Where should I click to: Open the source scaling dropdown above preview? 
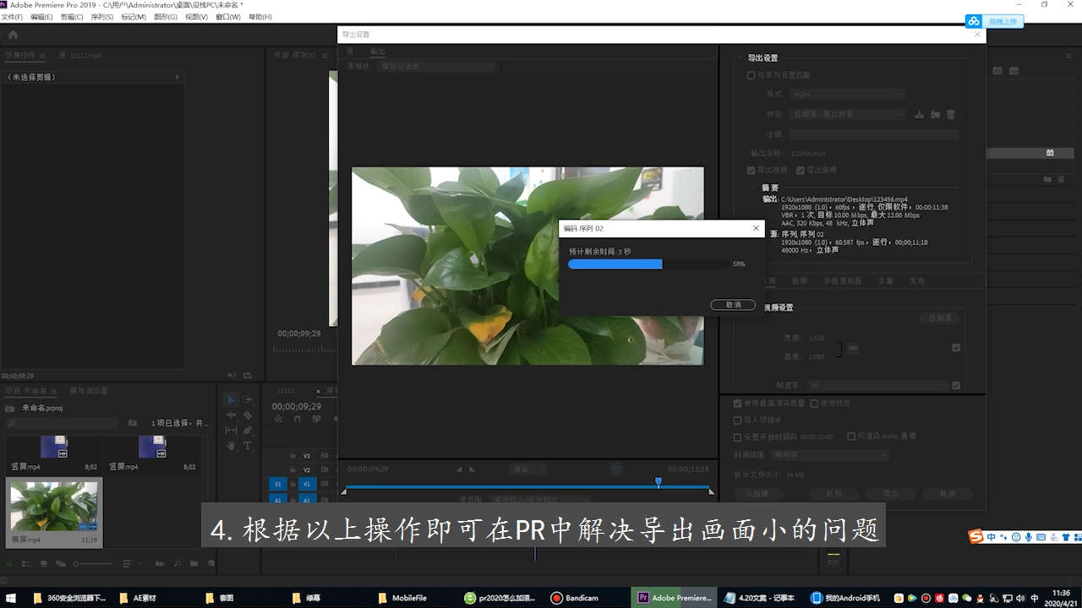click(x=438, y=66)
